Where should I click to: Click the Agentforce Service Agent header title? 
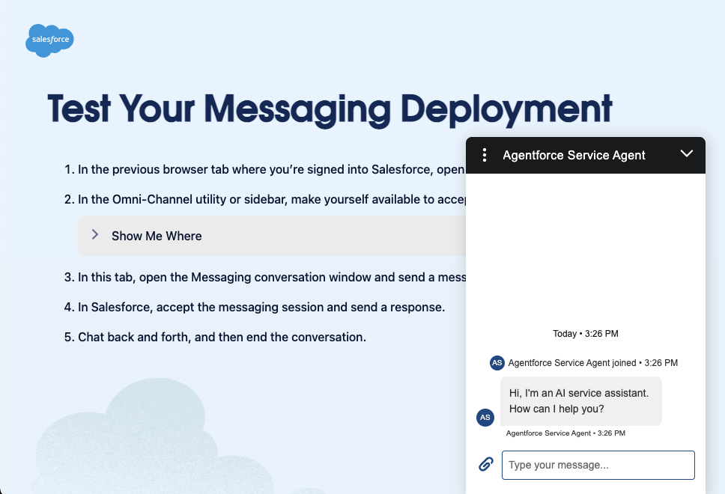pos(574,155)
